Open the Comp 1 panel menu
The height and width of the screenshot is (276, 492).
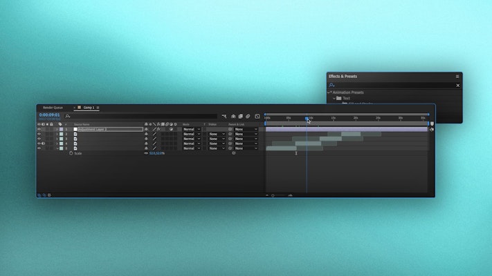[98, 108]
